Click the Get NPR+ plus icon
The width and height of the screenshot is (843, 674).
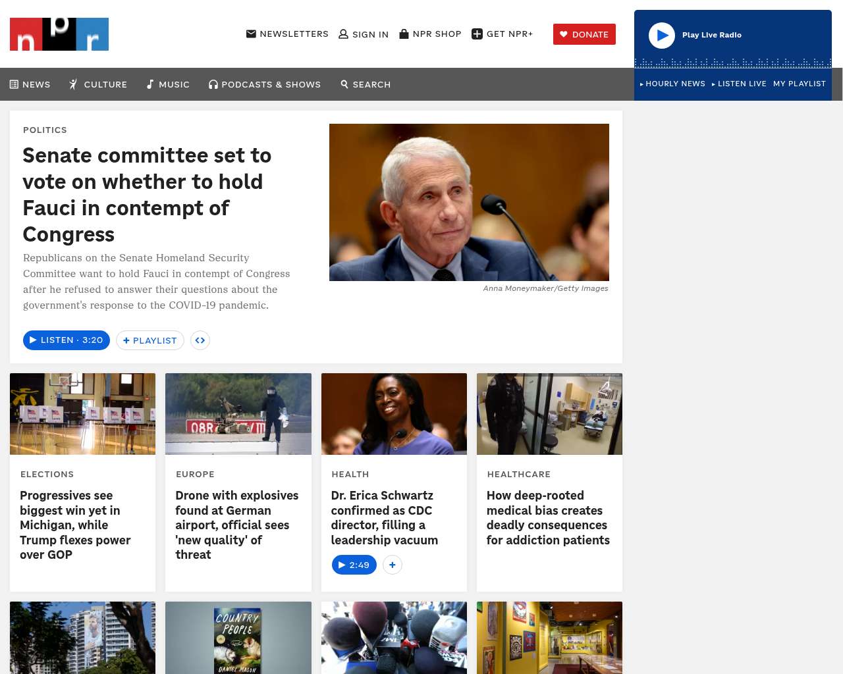click(477, 34)
